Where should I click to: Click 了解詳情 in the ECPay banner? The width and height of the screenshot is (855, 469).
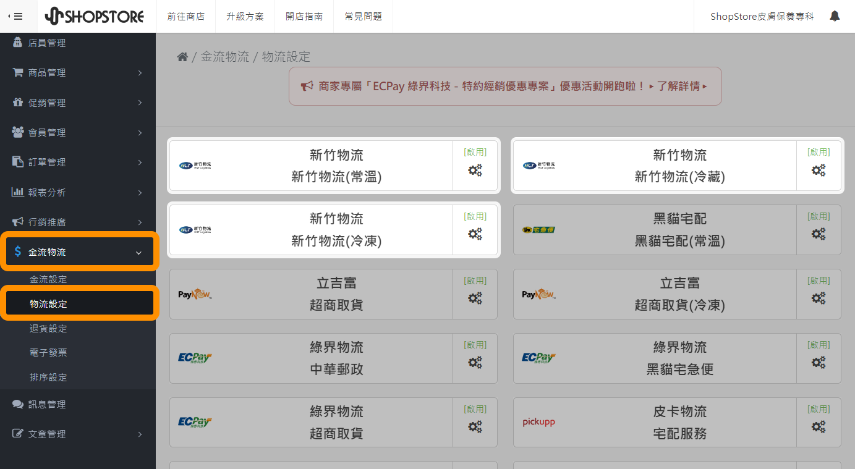click(678, 86)
